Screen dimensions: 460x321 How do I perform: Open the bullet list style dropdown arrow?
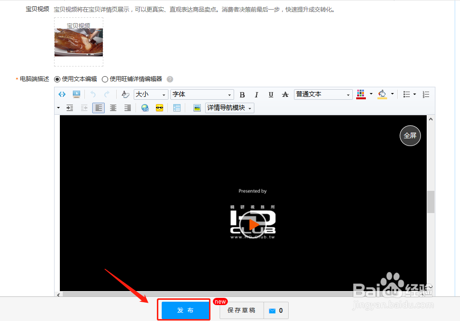pyautogui.click(x=415, y=94)
